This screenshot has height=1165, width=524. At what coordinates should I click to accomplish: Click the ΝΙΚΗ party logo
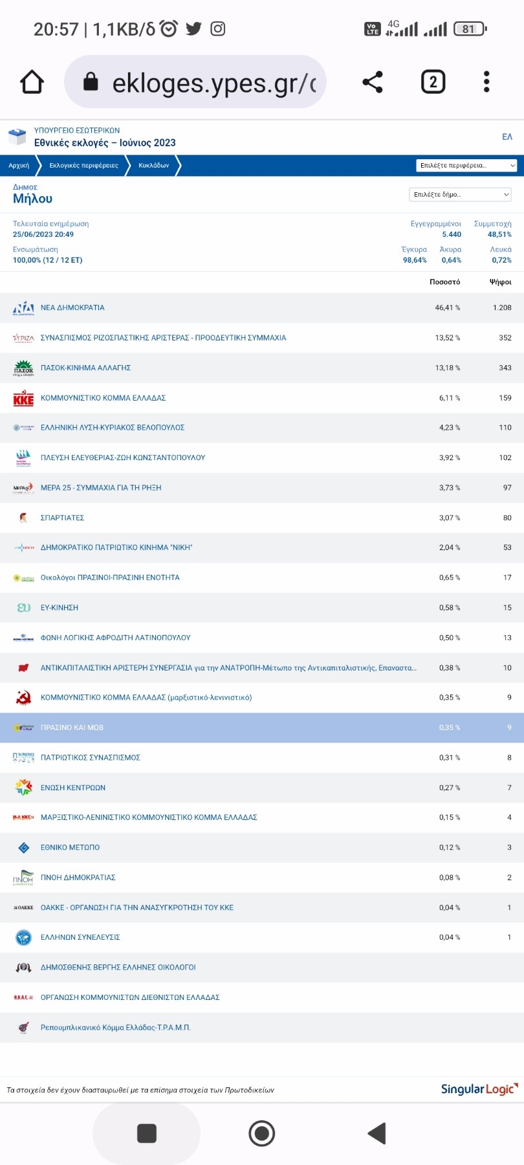[x=23, y=548]
